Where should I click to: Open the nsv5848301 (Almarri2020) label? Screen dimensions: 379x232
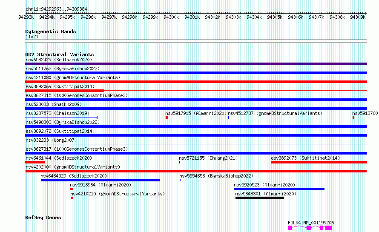(x=266, y=194)
